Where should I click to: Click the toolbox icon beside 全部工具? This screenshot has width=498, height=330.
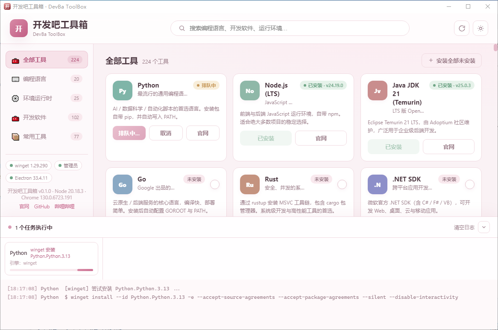15,60
